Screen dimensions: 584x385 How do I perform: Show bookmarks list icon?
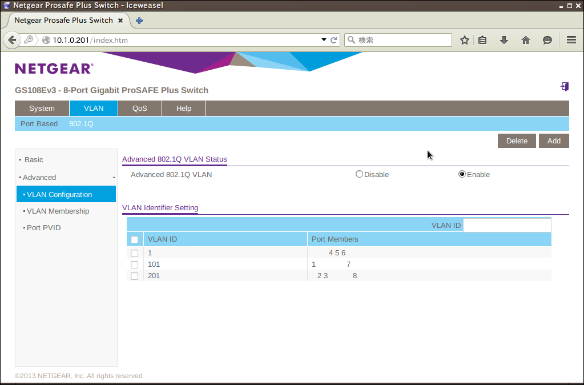(x=483, y=40)
